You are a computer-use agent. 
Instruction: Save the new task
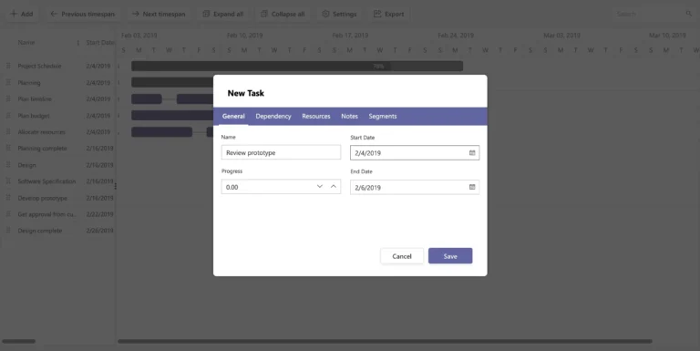coord(450,256)
